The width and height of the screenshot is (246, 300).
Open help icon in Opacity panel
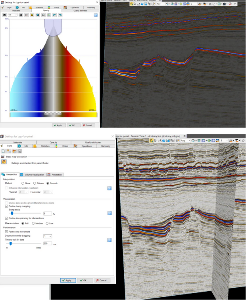point(96,15)
